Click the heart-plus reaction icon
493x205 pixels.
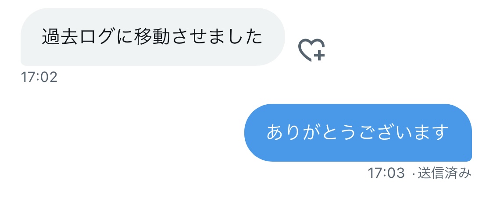tap(311, 50)
